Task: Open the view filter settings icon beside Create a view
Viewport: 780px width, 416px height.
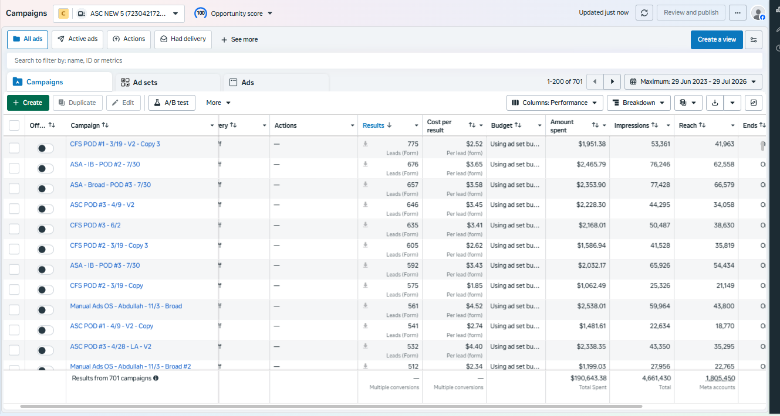Action: [754, 40]
